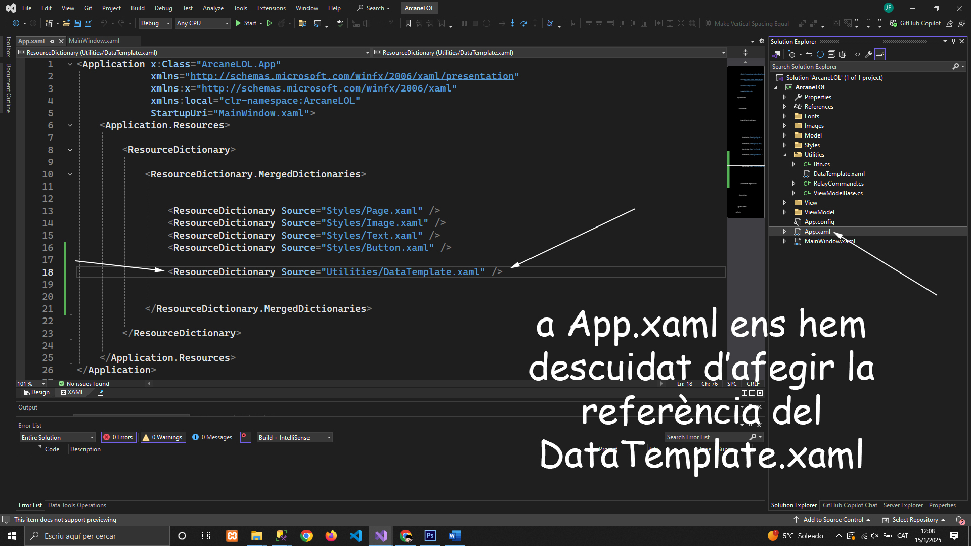Image resolution: width=971 pixels, height=546 pixels.
Task: Switch to the MainWindow.xaml editor tab
Action: pyautogui.click(x=94, y=41)
